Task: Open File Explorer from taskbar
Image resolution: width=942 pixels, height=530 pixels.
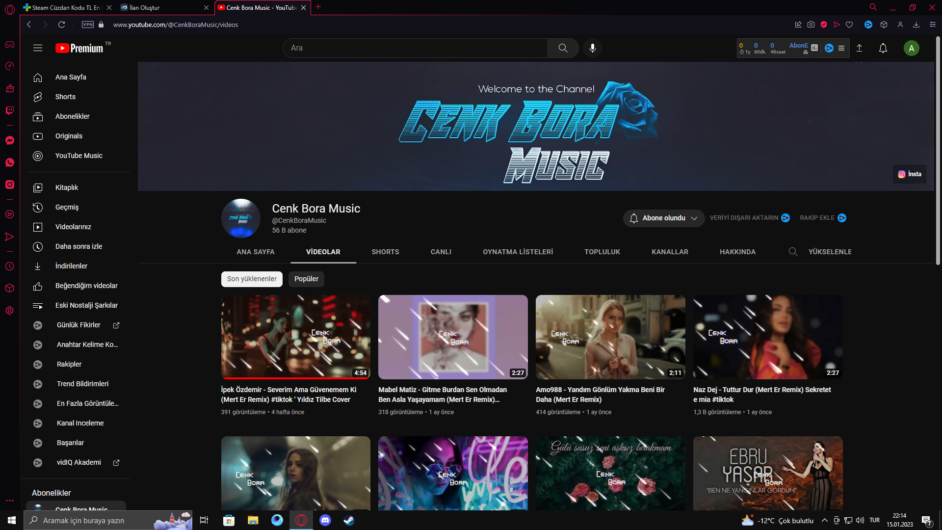Action: pos(253,520)
